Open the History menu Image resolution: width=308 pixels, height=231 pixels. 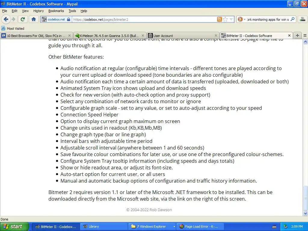[x=38, y=11]
